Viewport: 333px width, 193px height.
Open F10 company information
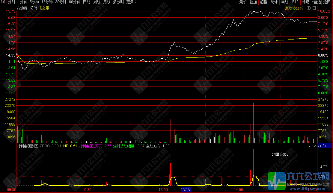point(295,2)
